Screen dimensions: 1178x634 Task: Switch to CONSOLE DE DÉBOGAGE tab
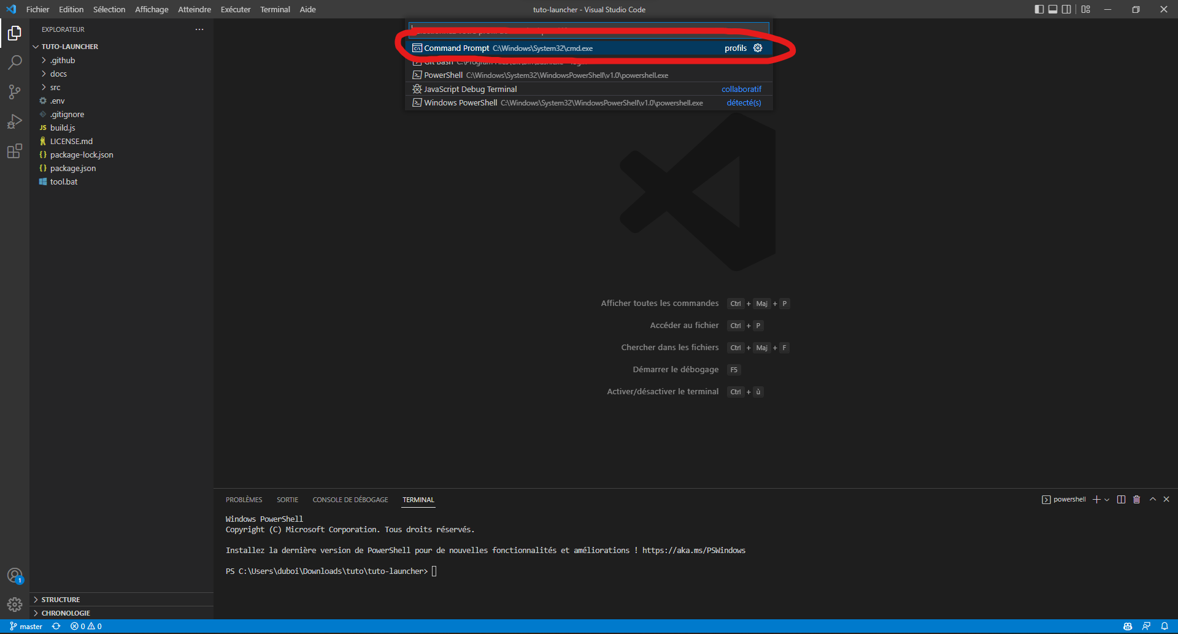pyautogui.click(x=350, y=500)
